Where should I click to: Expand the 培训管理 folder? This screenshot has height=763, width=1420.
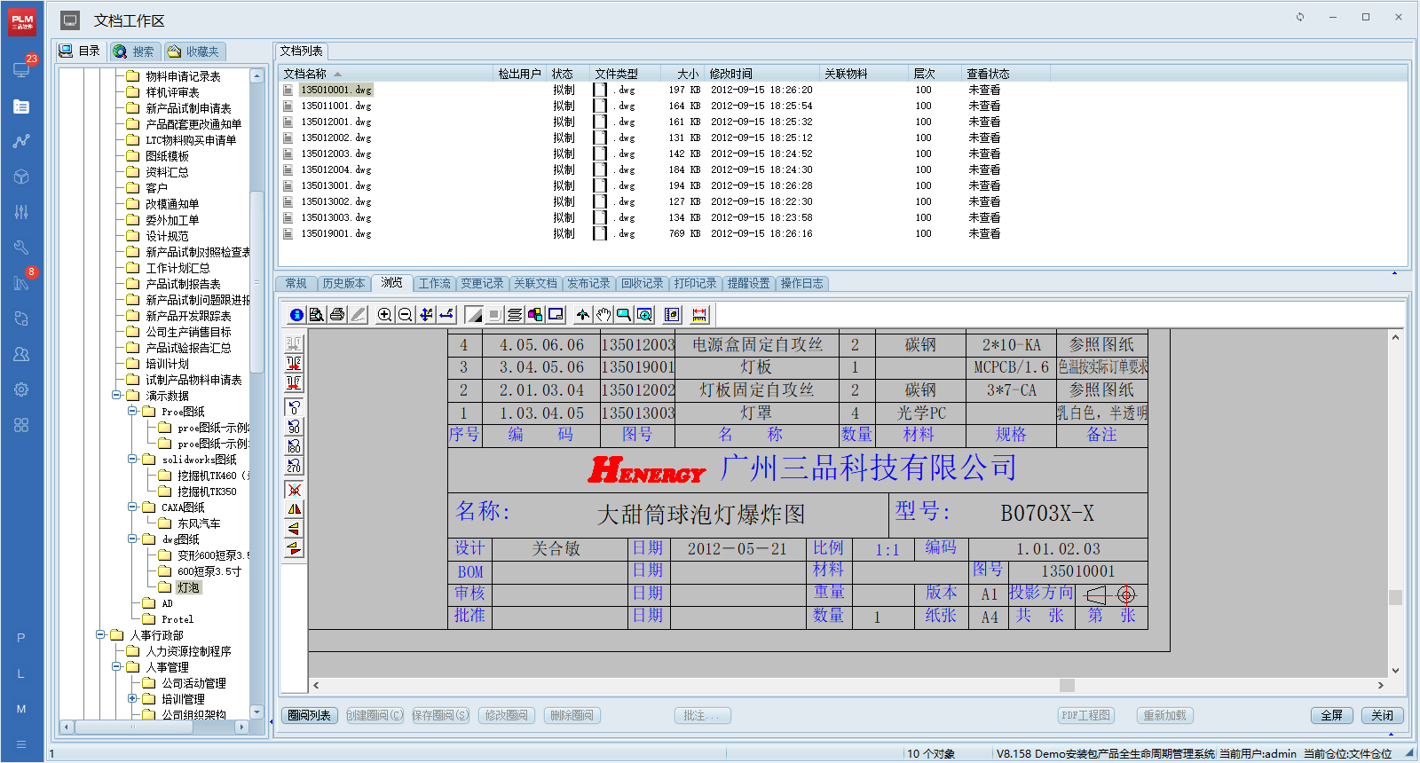(132, 699)
